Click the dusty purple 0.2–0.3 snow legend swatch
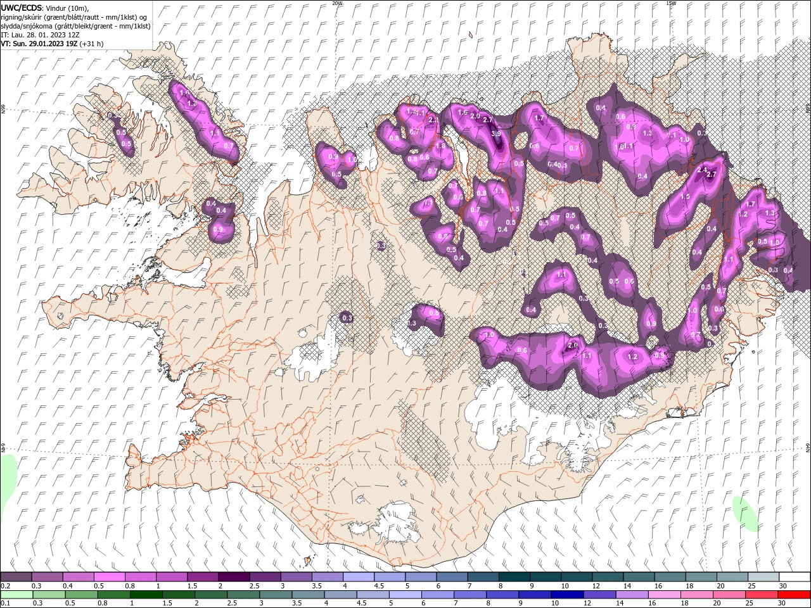This screenshot has height=608, width=811. click(x=16, y=577)
